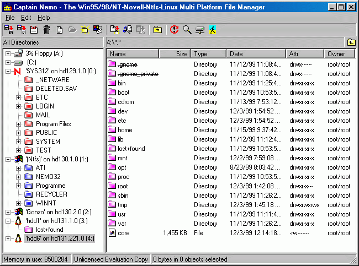Open the Edit menu
The image size is (359, 266).
click(x=26, y=18)
